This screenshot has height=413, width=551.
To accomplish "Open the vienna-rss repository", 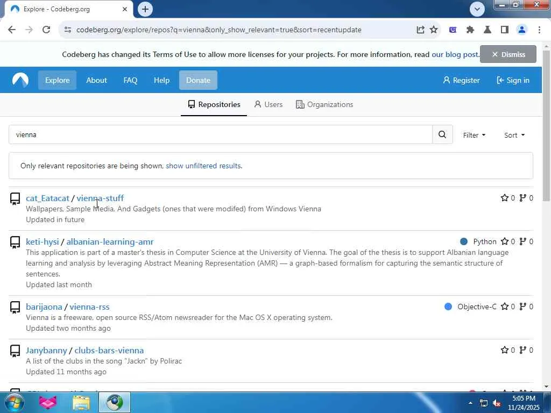I will 90,307.
